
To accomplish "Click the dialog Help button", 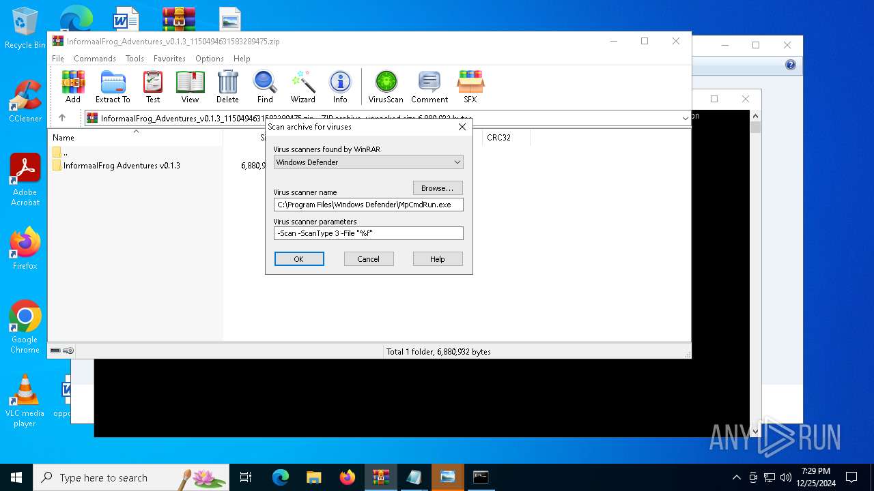I will point(438,259).
